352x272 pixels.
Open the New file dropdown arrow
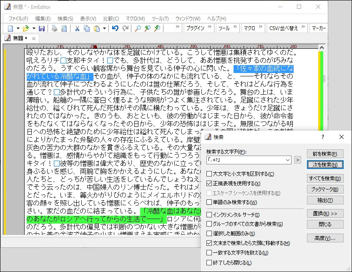click(18, 28)
